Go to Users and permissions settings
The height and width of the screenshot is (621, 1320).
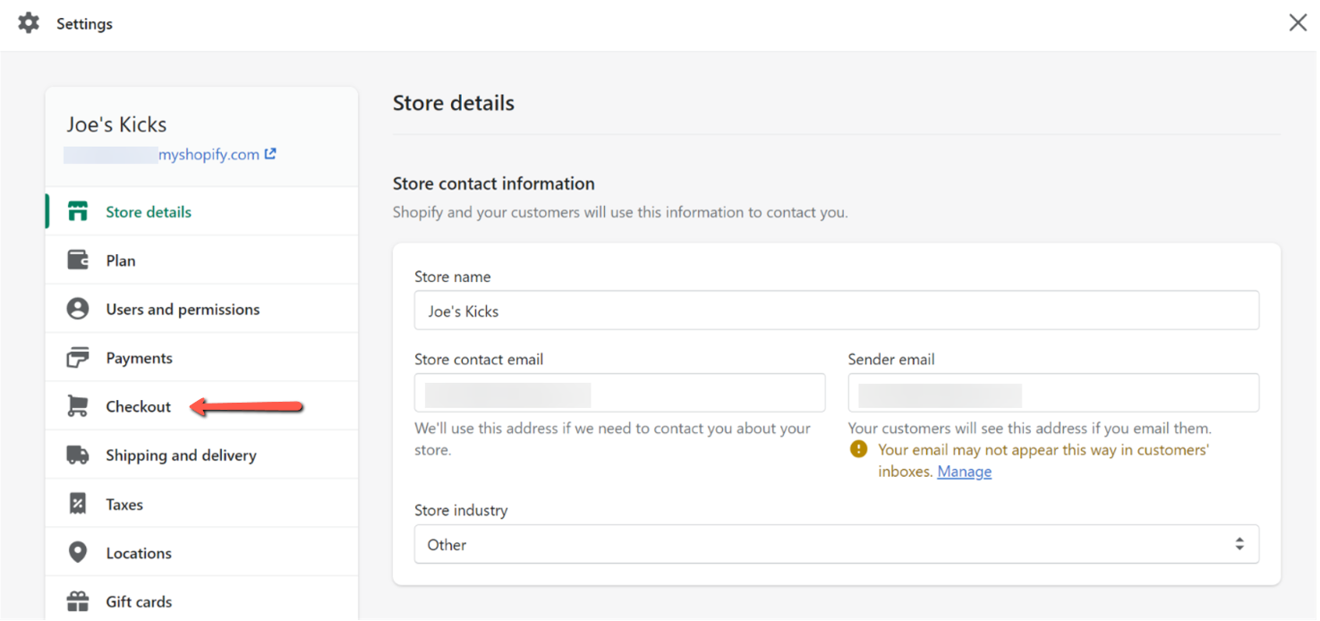pyautogui.click(x=201, y=309)
